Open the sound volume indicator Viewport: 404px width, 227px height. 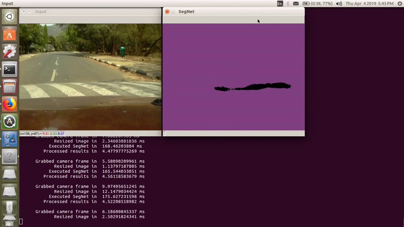339,3
